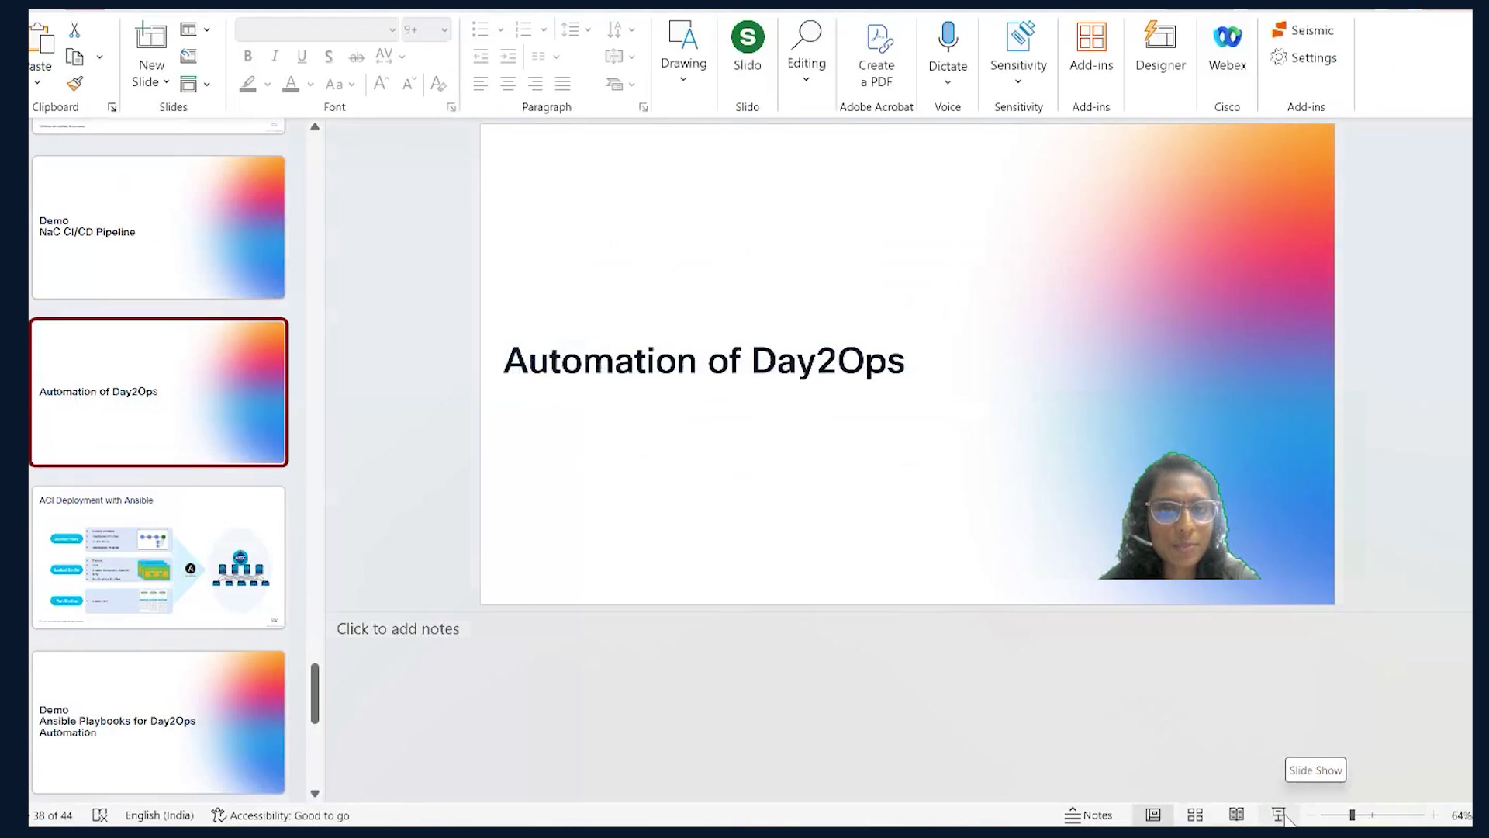The height and width of the screenshot is (838, 1489).
Task: Click English (India) language indicator
Action: [x=160, y=815]
